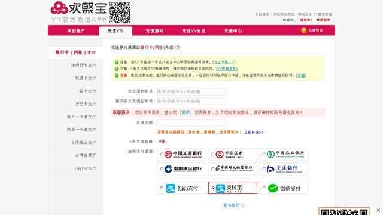The width and height of the screenshot is (383, 215).
Task: Select the 中国建设银行 radio button
Action: click(x=162, y=168)
